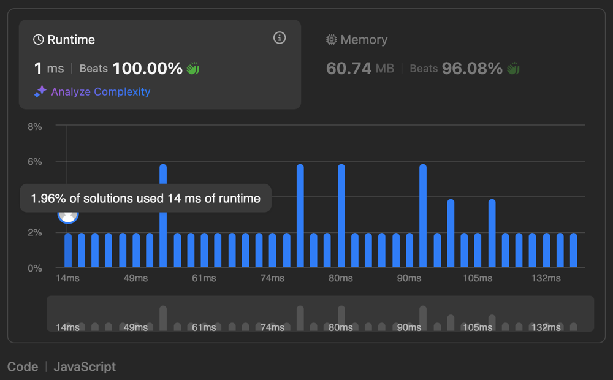The width and height of the screenshot is (613, 380).
Task: Click the clapping hands icon beside 96.08%
Action: [513, 69]
